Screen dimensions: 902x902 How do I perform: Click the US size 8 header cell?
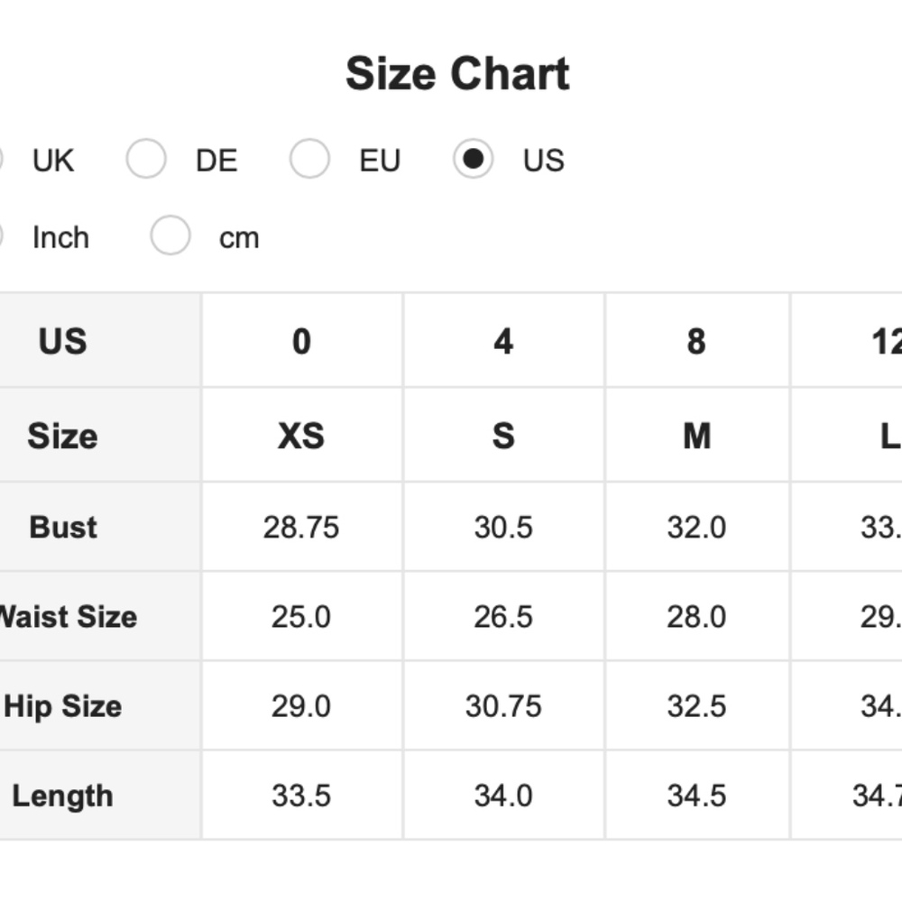coord(696,342)
